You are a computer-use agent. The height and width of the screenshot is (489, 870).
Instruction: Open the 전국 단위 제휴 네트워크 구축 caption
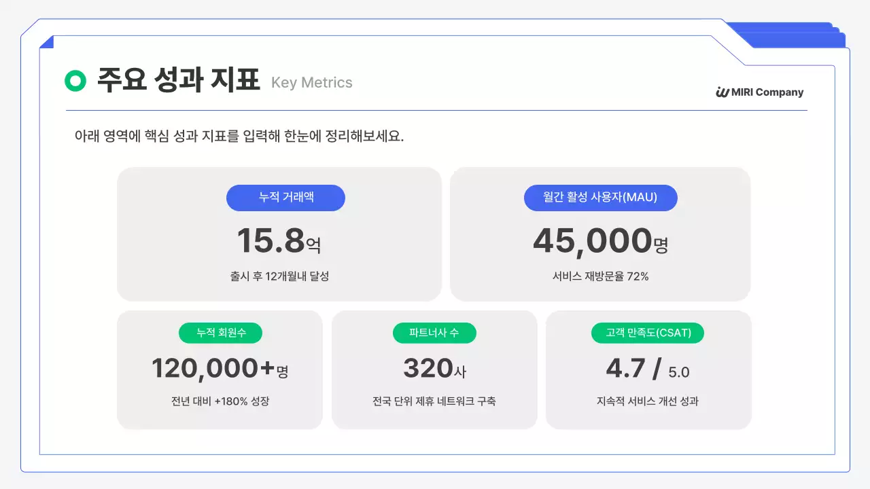434,401
